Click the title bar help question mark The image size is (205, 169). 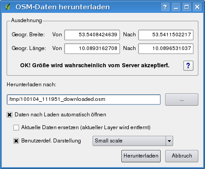click(165, 7)
